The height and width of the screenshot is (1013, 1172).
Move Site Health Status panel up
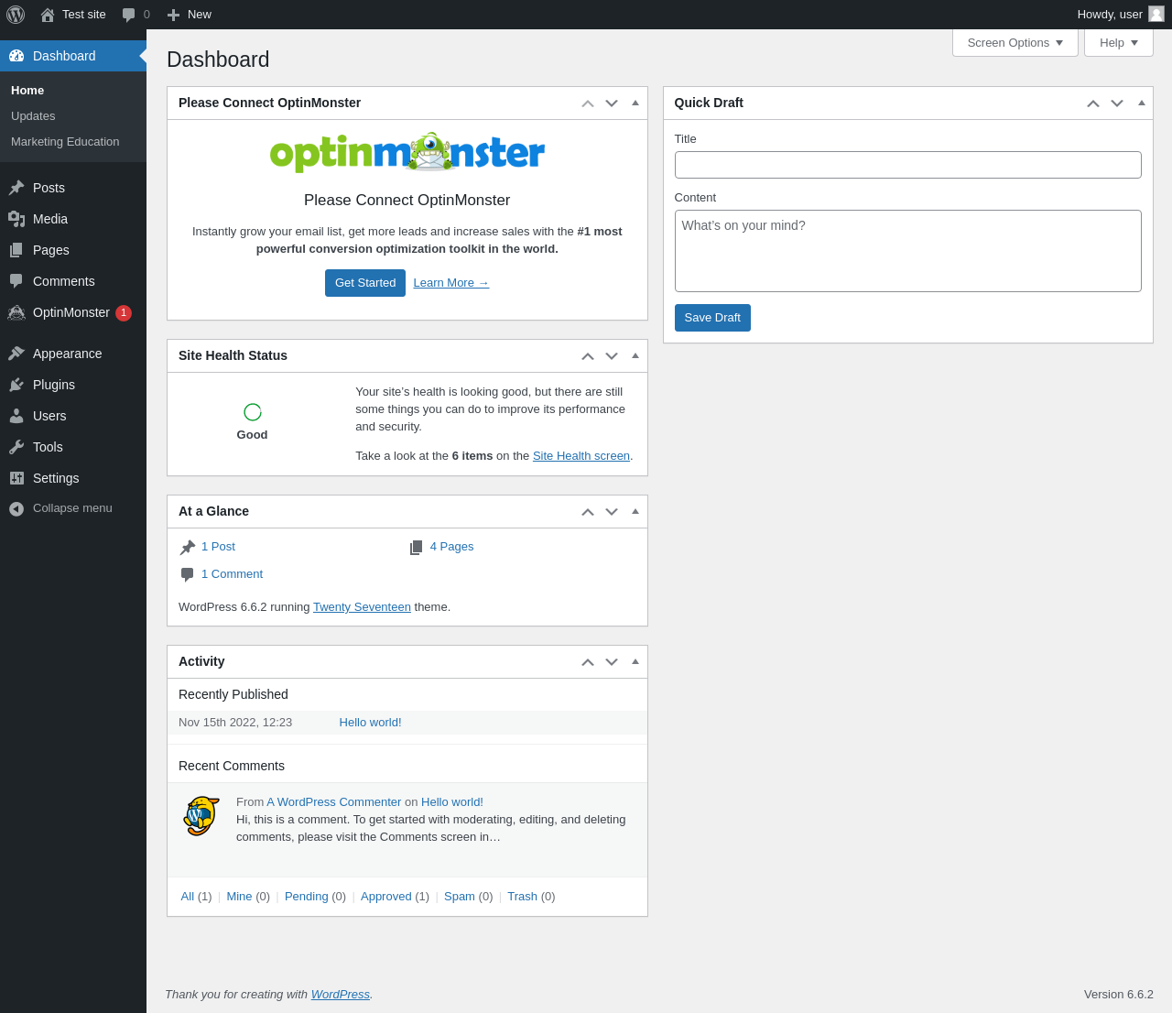point(588,356)
